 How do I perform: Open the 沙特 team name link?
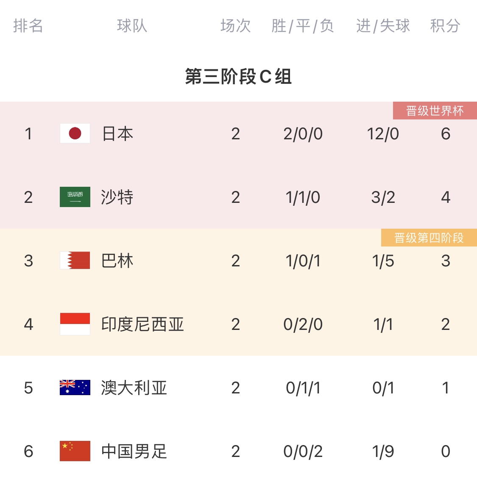[x=117, y=197]
